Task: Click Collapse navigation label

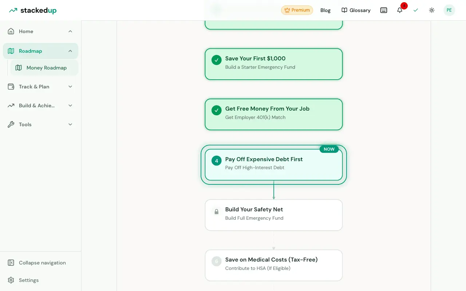Action: click(42, 263)
